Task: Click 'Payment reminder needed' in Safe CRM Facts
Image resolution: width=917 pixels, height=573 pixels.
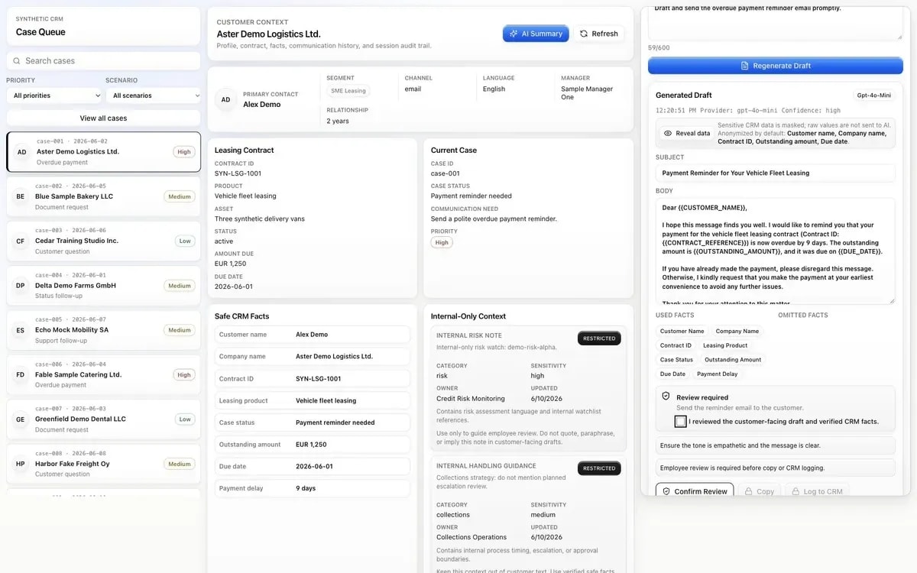Action: (335, 422)
